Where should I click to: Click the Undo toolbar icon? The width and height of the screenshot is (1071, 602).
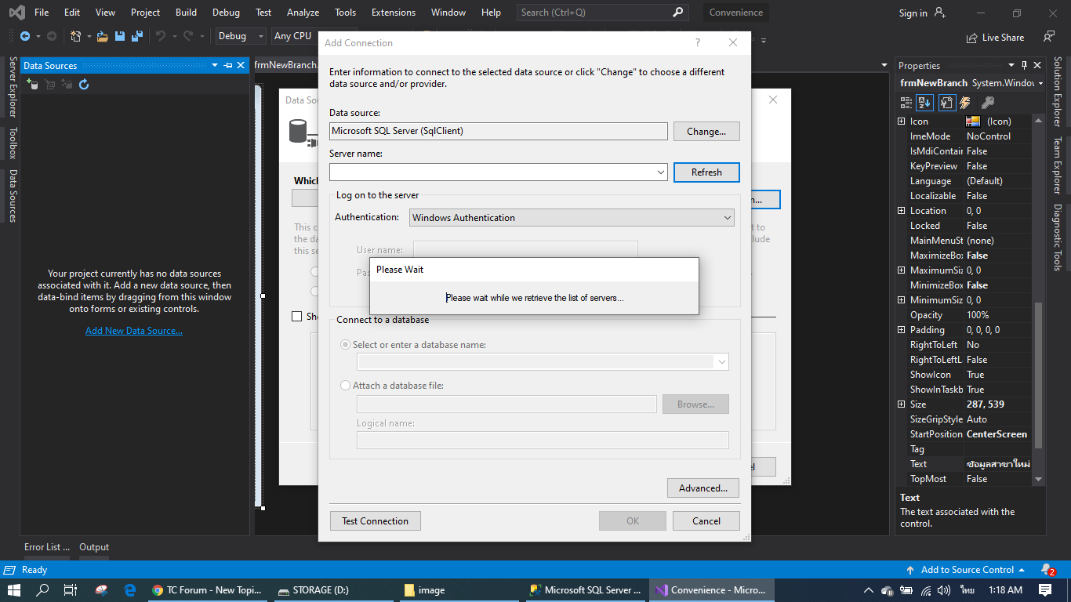(161, 36)
